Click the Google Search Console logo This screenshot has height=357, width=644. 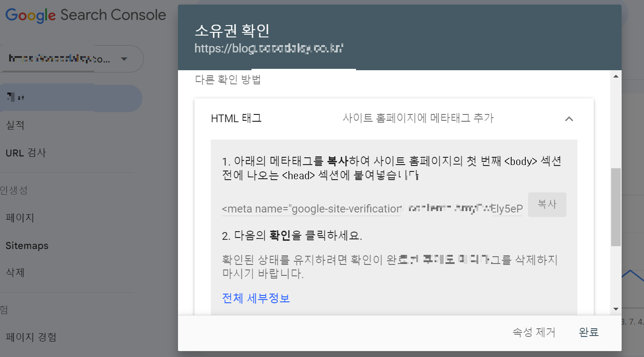click(86, 15)
